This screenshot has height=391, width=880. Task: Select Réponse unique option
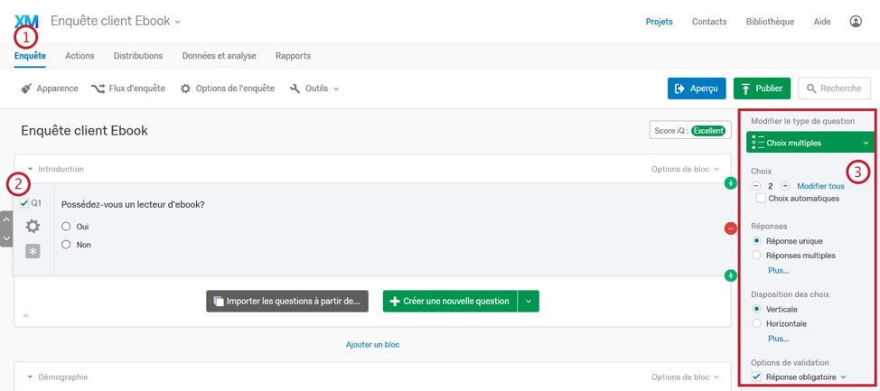pyautogui.click(x=756, y=241)
